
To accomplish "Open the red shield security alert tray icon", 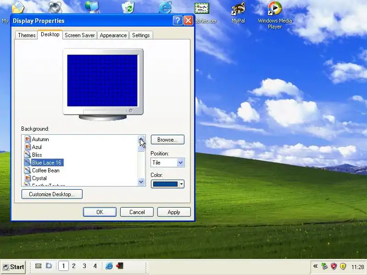I will point(334,266).
